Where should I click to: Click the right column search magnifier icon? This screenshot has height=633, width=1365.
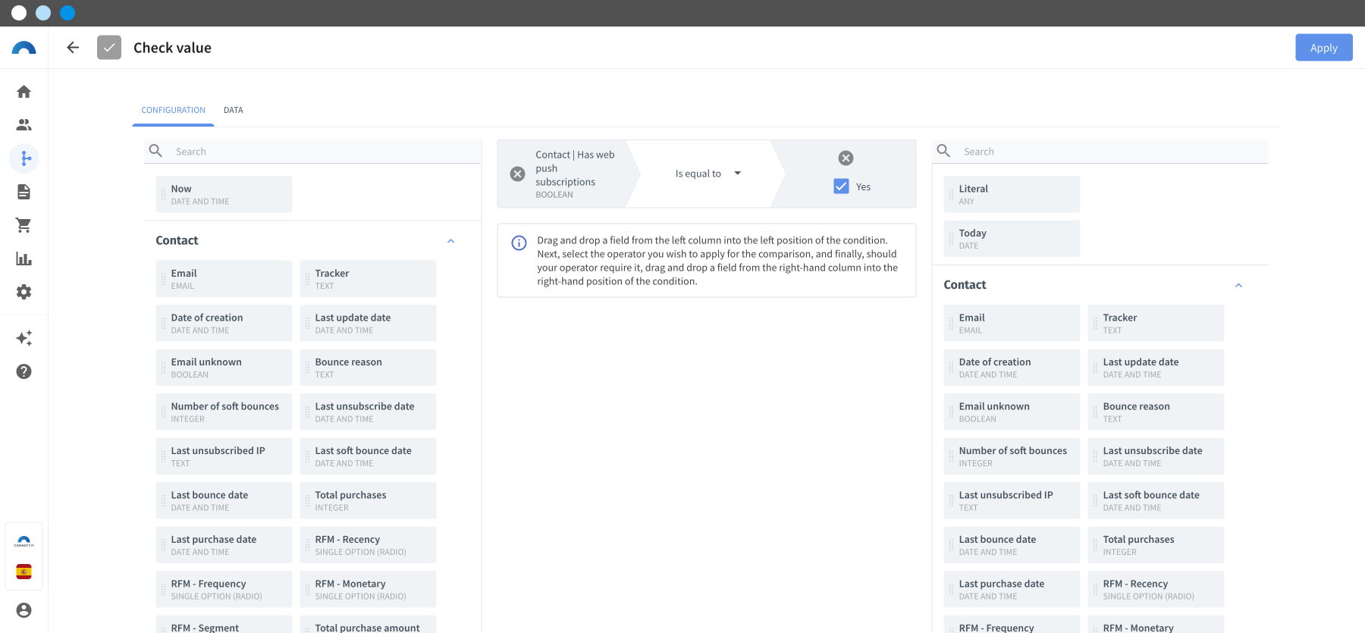[944, 151]
